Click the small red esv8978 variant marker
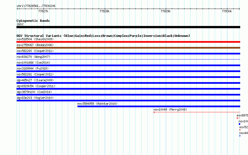Screen dimensions: 248x155 [239, 118]
